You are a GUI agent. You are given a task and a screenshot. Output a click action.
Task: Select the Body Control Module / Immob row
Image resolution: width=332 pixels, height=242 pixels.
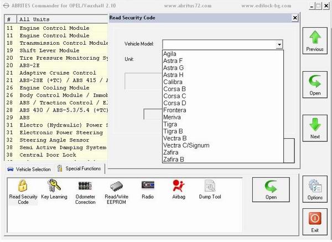point(56,95)
